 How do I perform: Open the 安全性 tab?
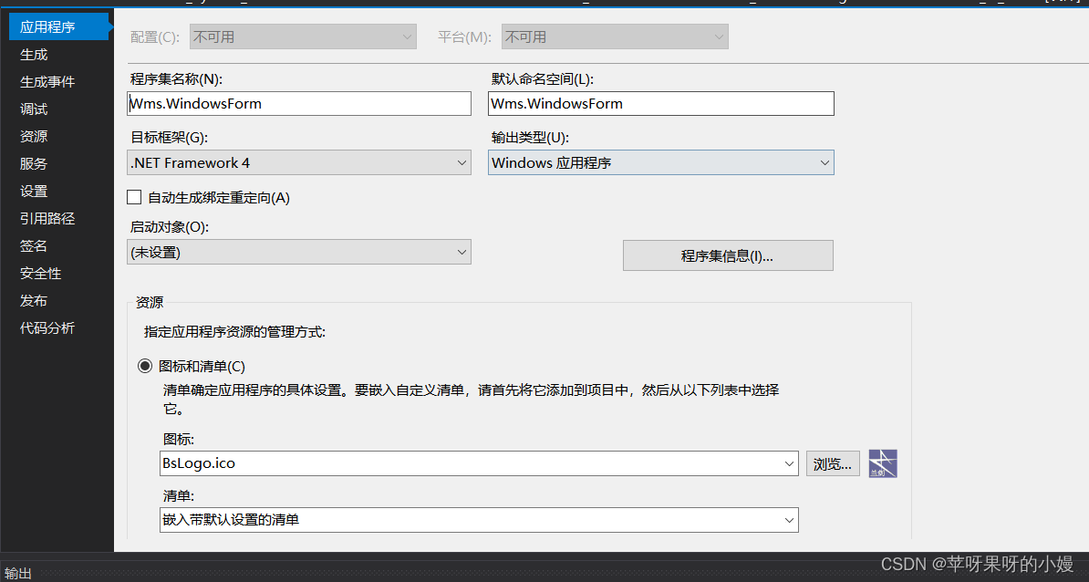pos(41,274)
